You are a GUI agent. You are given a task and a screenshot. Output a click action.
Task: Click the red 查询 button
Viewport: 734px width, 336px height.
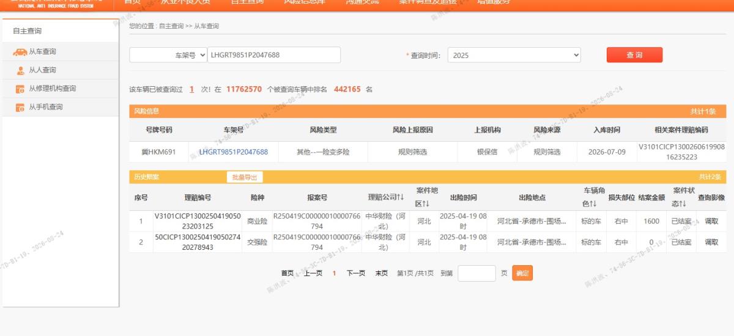[x=634, y=55]
